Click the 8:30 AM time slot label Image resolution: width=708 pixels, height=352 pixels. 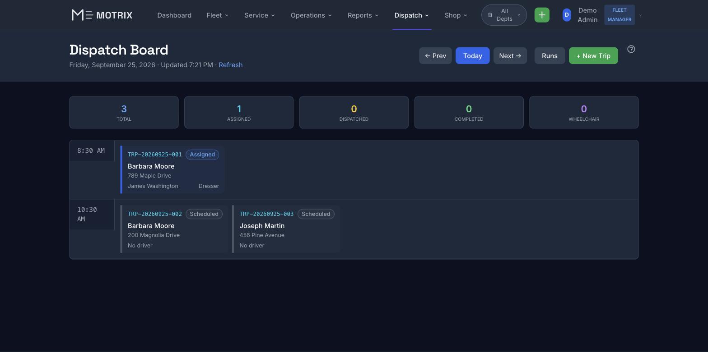(91, 151)
